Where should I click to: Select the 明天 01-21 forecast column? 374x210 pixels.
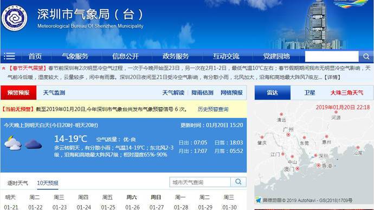(11, 202)
